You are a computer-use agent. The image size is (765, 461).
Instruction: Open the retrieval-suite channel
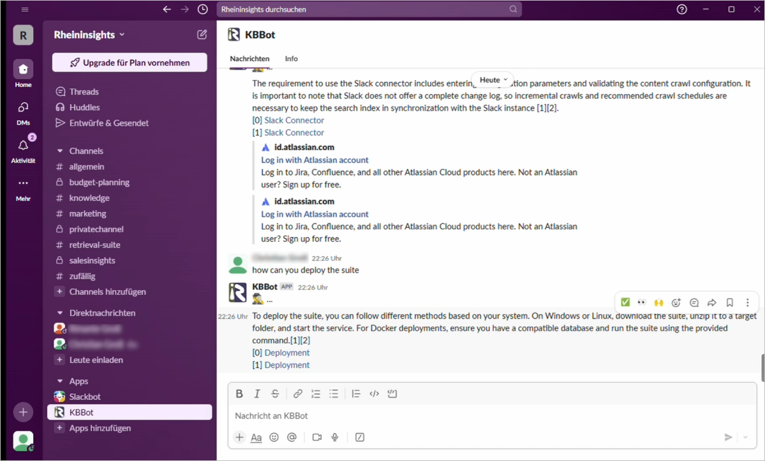[x=94, y=245]
